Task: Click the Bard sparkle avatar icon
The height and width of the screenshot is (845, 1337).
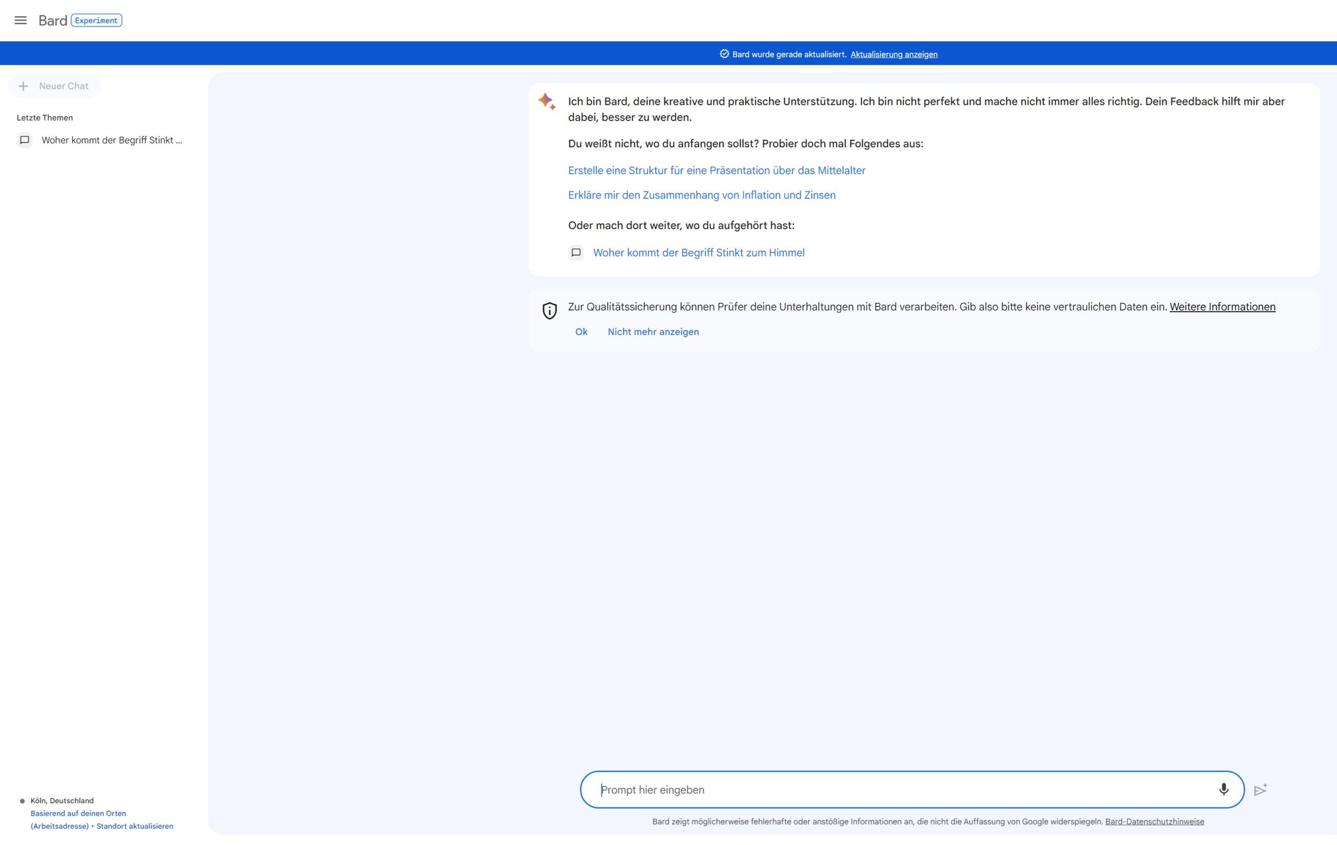Action: coord(547,102)
